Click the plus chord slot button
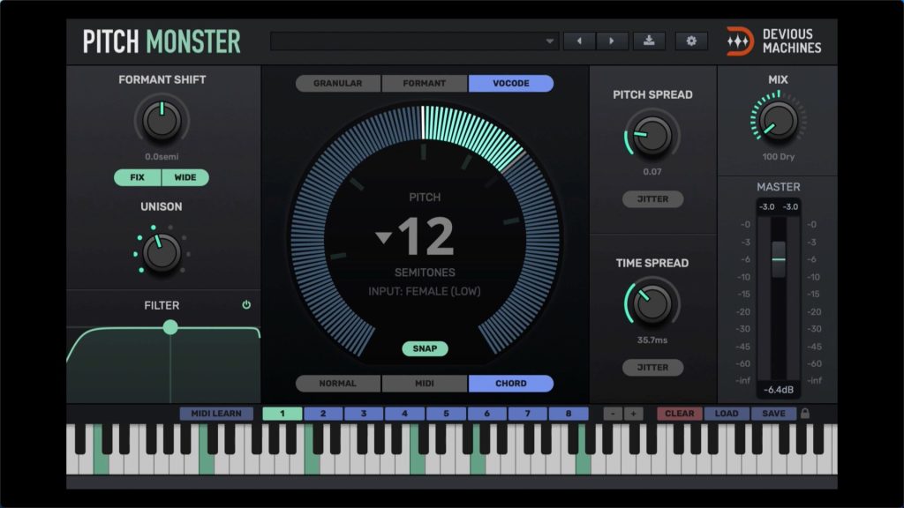 634,414
